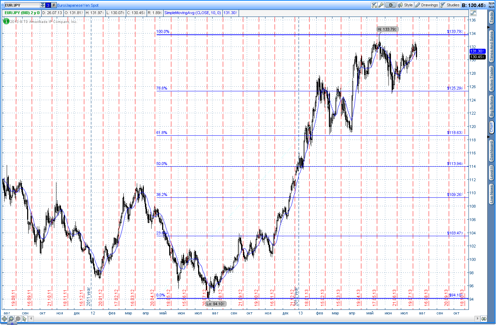Open the Drawings menu
The height and width of the screenshot is (325, 496).
(427, 5)
